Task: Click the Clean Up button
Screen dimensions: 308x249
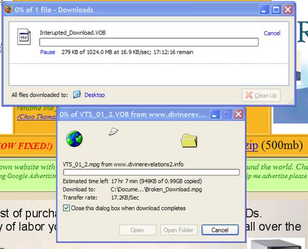Action: click(261, 95)
